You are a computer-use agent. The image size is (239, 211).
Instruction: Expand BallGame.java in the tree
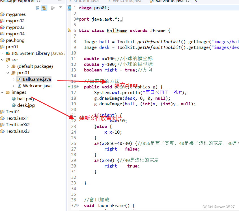[14, 79]
